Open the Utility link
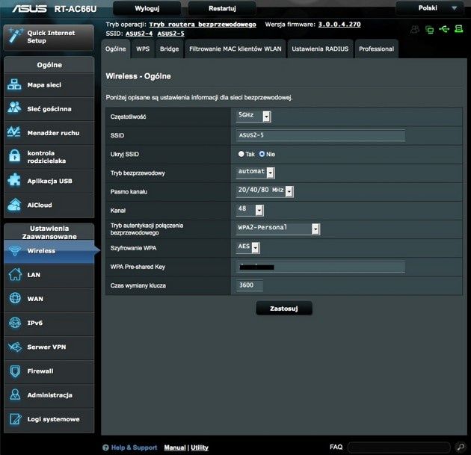The width and height of the screenshot is (471, 455). [x=200, y=448]
